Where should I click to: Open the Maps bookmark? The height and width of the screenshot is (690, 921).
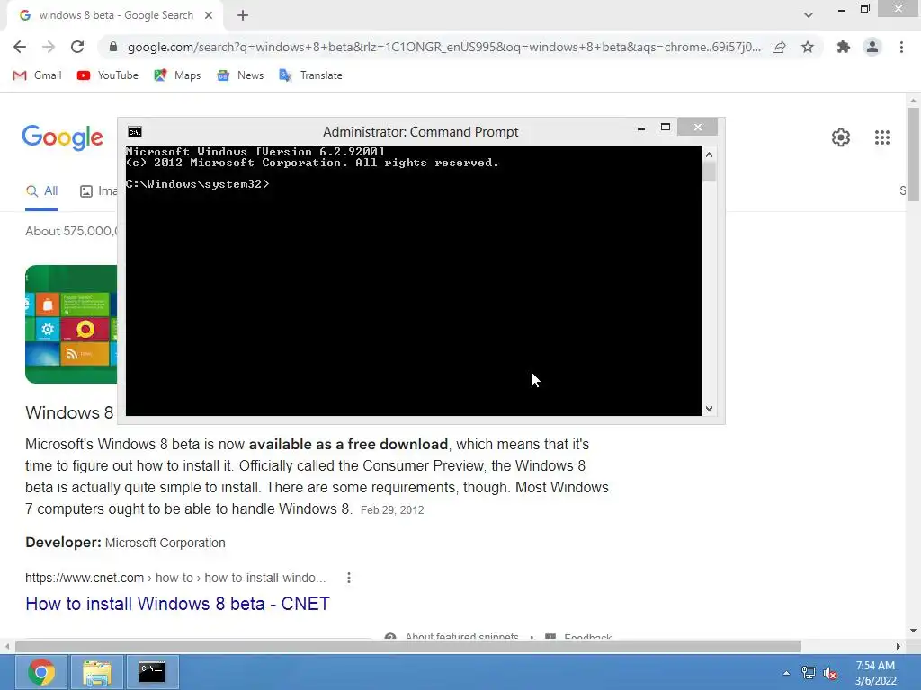(177, 75)
